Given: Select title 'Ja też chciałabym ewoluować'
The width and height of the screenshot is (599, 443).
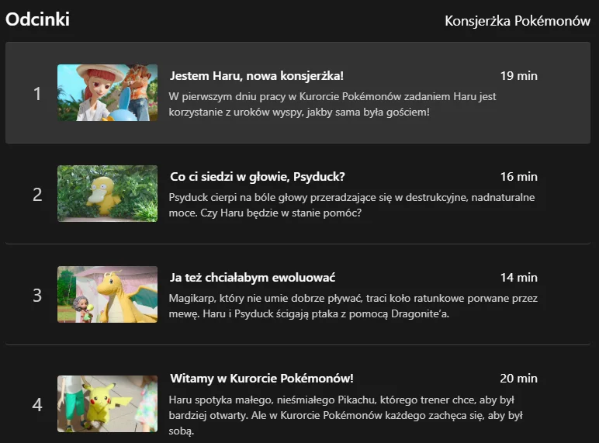Looking at the screenshot, I should [x=252, y=278].
